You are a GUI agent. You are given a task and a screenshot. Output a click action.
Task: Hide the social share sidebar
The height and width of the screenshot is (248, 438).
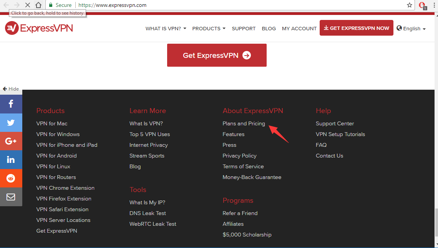(11, 89)
